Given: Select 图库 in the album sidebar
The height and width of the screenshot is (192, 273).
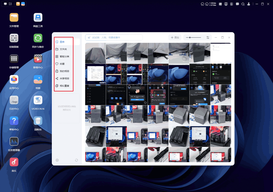Looking at the screenshot, I should 67,42.
